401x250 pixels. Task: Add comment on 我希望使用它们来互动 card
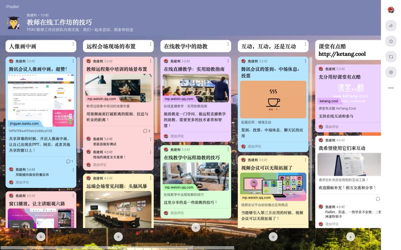(332, 224)
